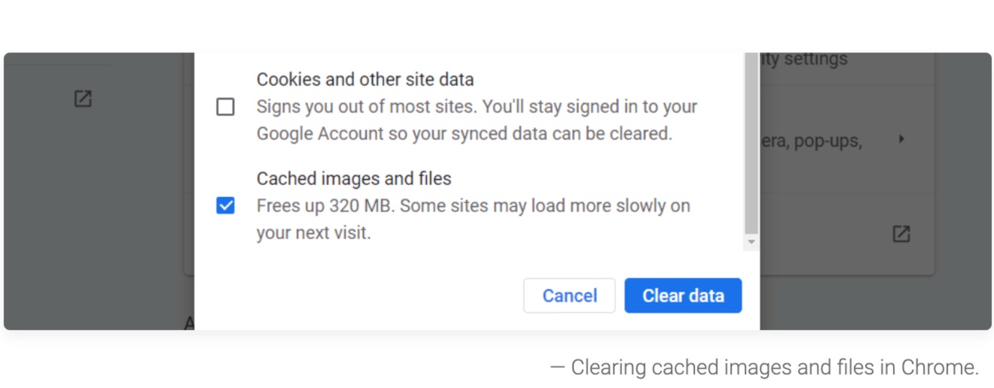Click the open-in-new-window icon in the right settings row
994x388 pixels.
coord(901,234)
